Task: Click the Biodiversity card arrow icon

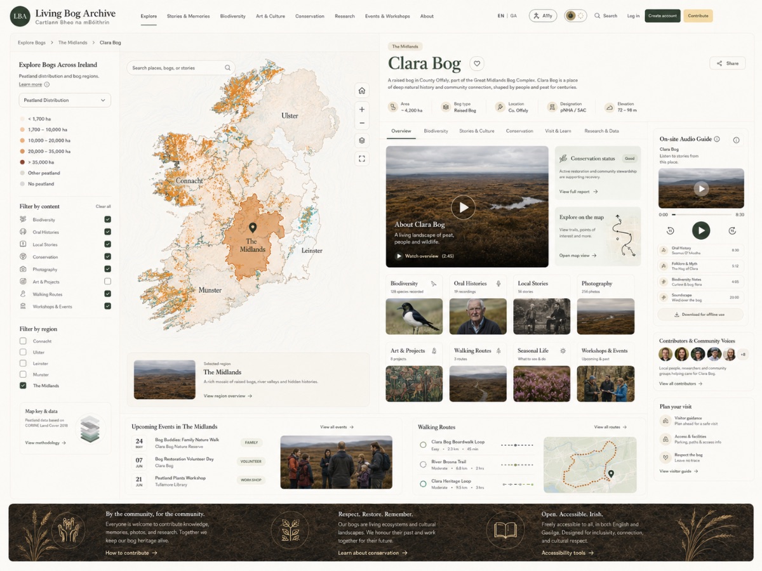Action: [x=434, y=284]
